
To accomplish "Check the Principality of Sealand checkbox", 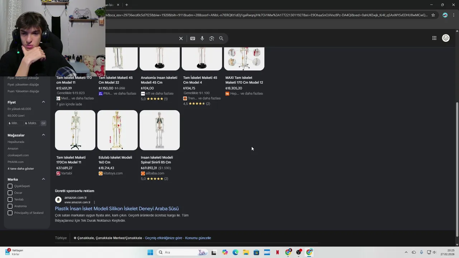I will pyautogui.click(x=10, y=213).
